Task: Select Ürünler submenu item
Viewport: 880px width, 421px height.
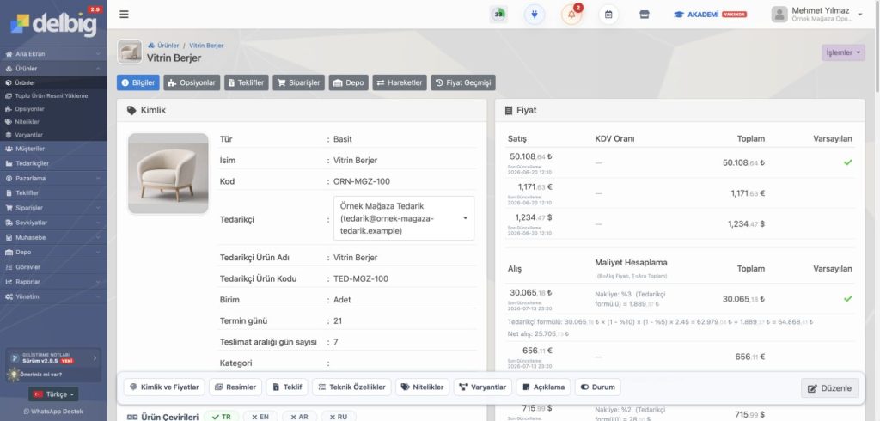Action: (x=53, y=82)
